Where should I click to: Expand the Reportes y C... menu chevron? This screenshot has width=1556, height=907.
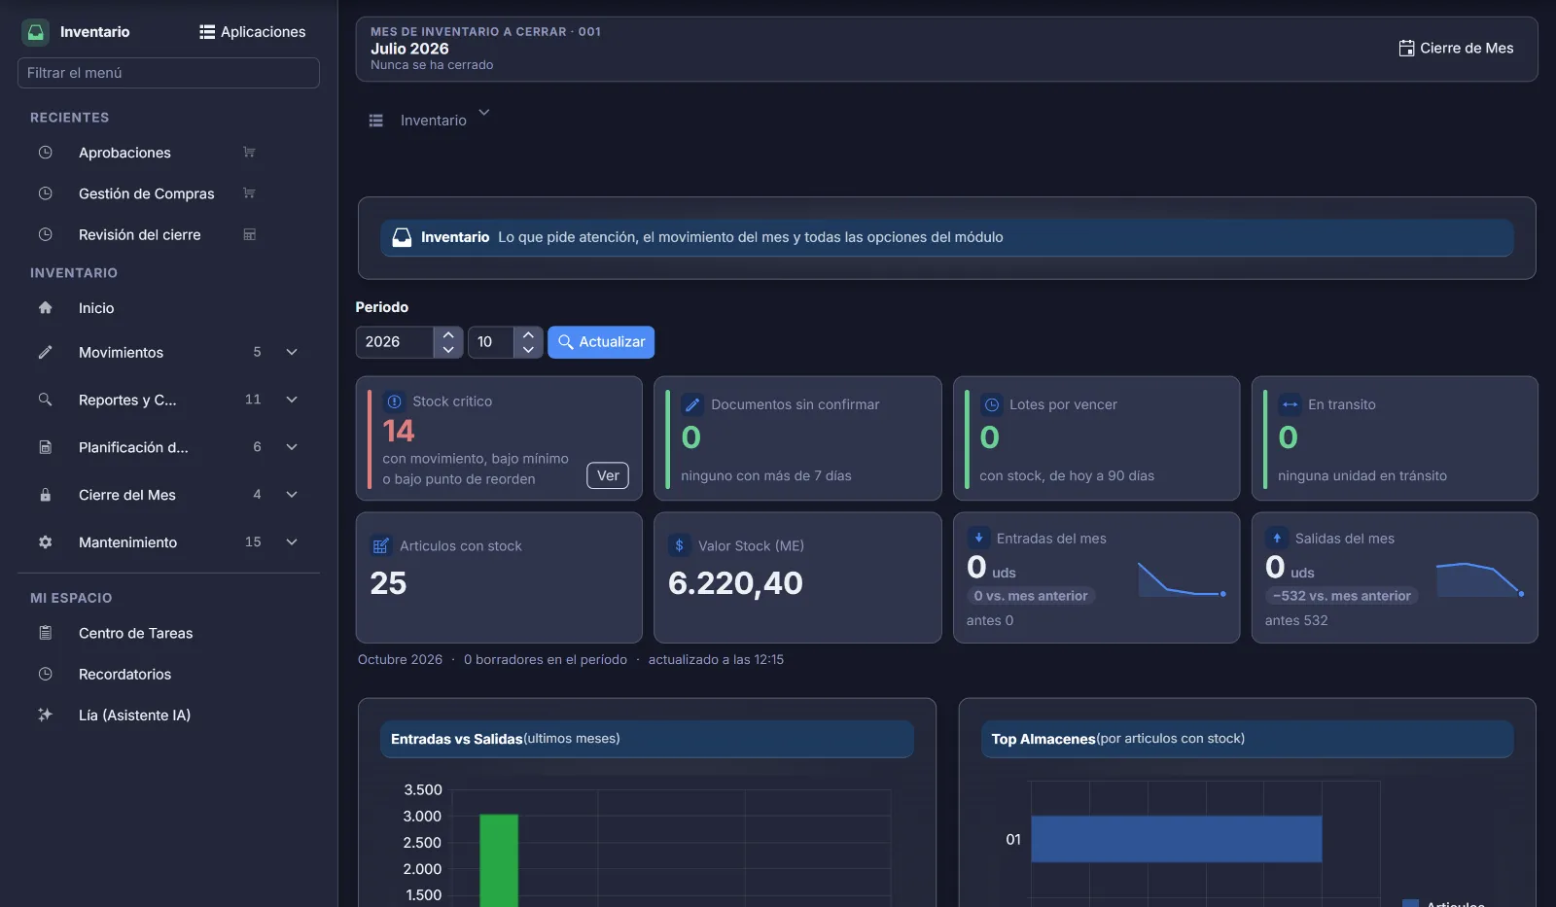click(x=292, y=400)
